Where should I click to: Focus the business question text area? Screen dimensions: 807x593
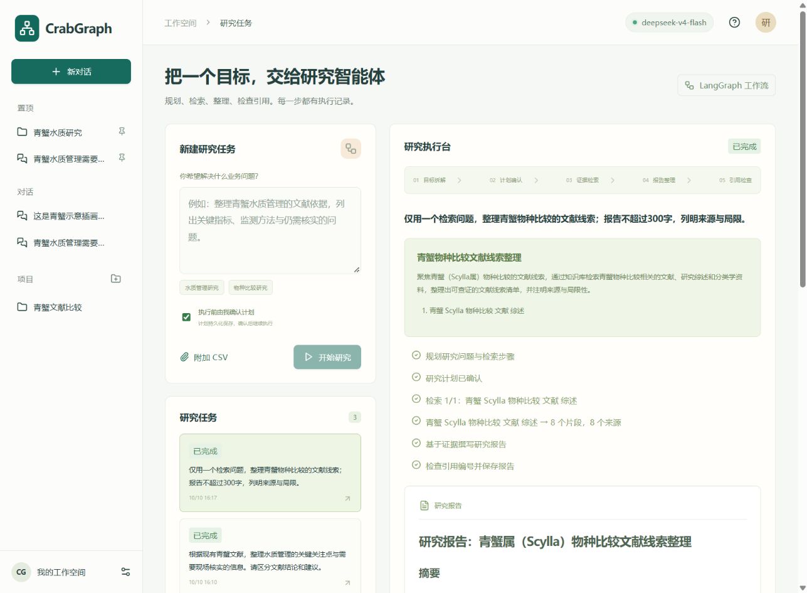pyautogui.click(x=270, y=230)
